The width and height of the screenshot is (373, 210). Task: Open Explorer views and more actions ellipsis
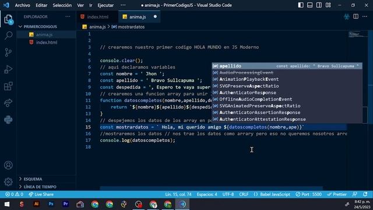click(x=68, y=17)
